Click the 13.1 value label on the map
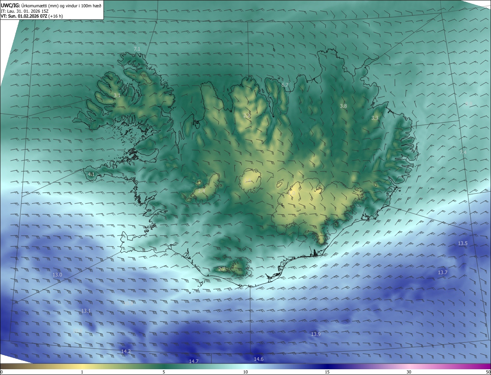Screen dimensions: 491x375 [x=86, y=311]
